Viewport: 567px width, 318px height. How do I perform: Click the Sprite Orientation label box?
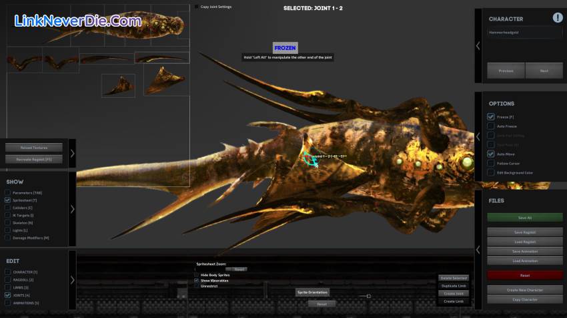tap(312, 292)
